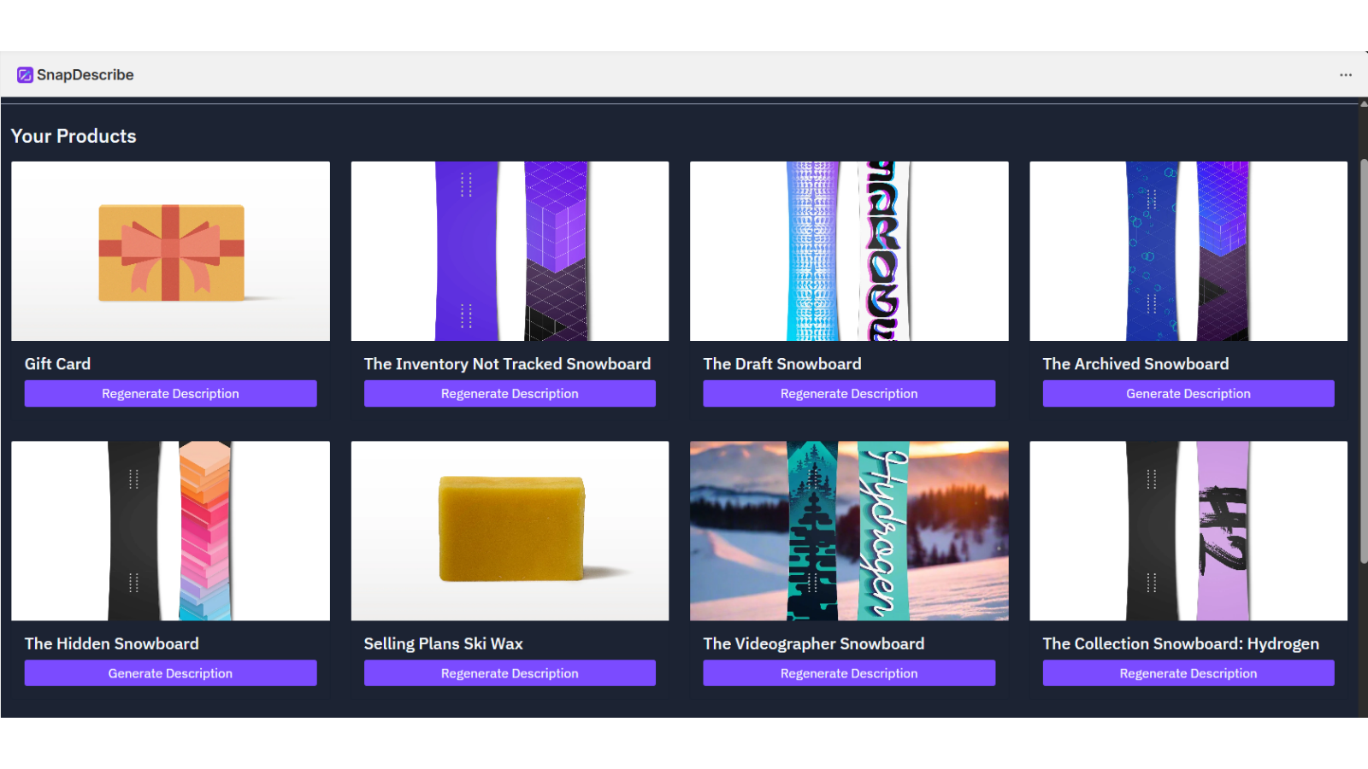
Task: Generate description for The Hidden Snowboard
Action: click(170, 673)
